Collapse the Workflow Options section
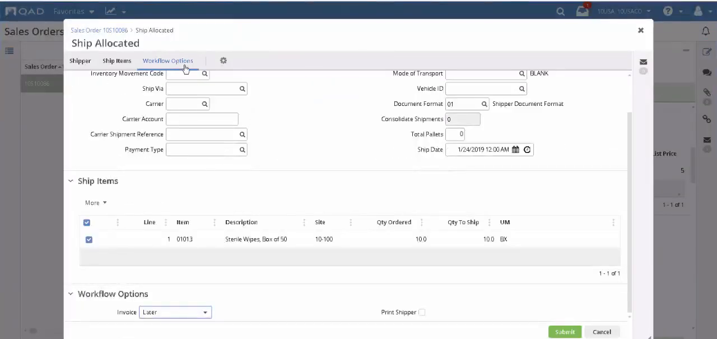 tap(71, 294)
